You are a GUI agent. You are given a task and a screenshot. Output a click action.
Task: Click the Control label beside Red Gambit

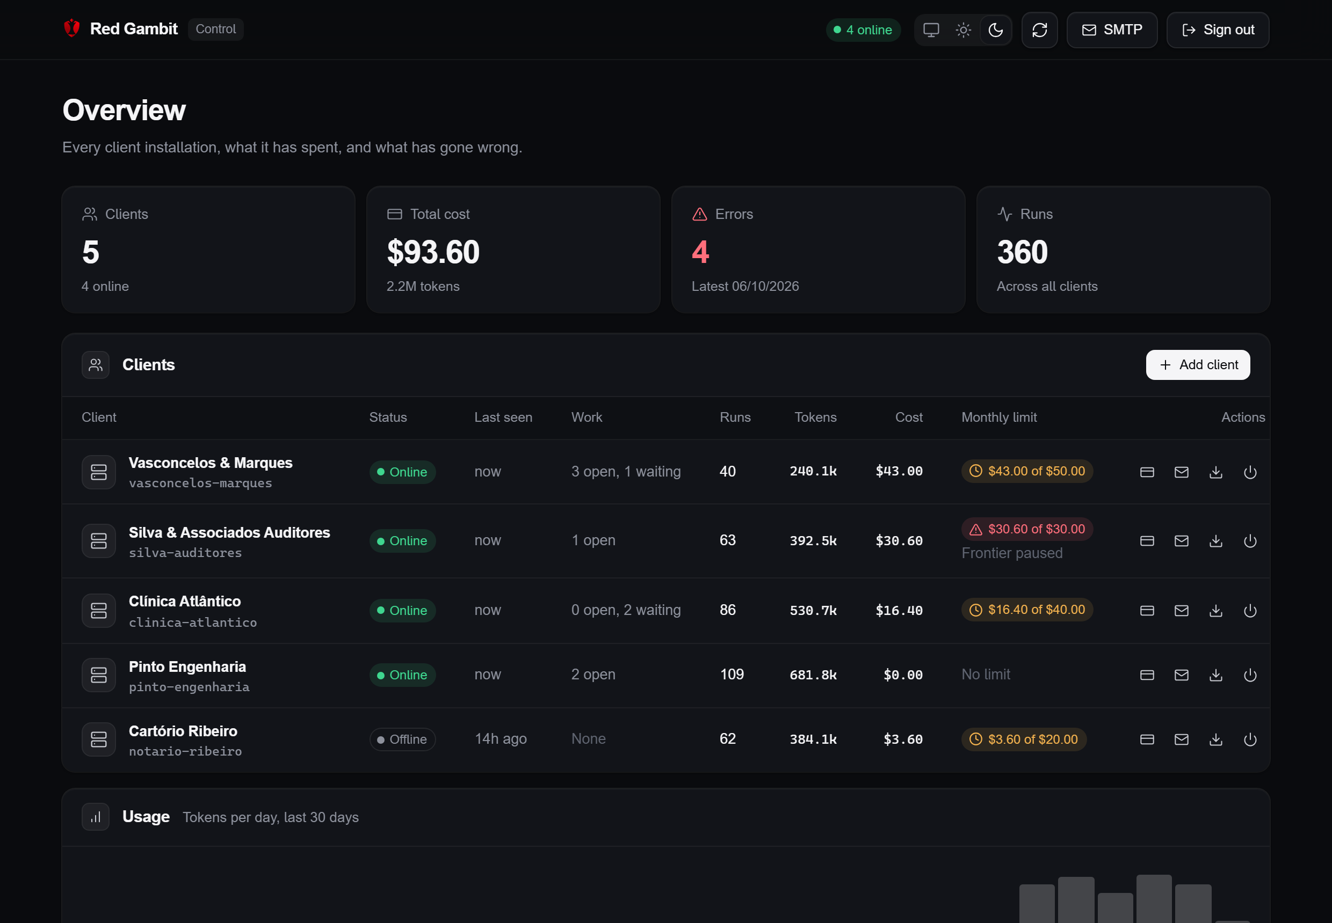215,29
